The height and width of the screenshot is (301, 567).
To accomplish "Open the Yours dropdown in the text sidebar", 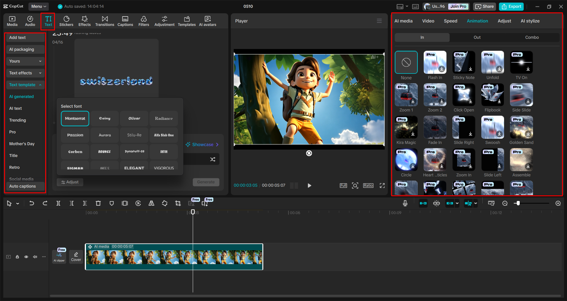I will [25, 61].
